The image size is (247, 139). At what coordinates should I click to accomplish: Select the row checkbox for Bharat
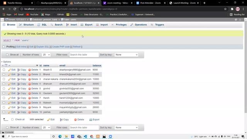[x=4, y=75]
